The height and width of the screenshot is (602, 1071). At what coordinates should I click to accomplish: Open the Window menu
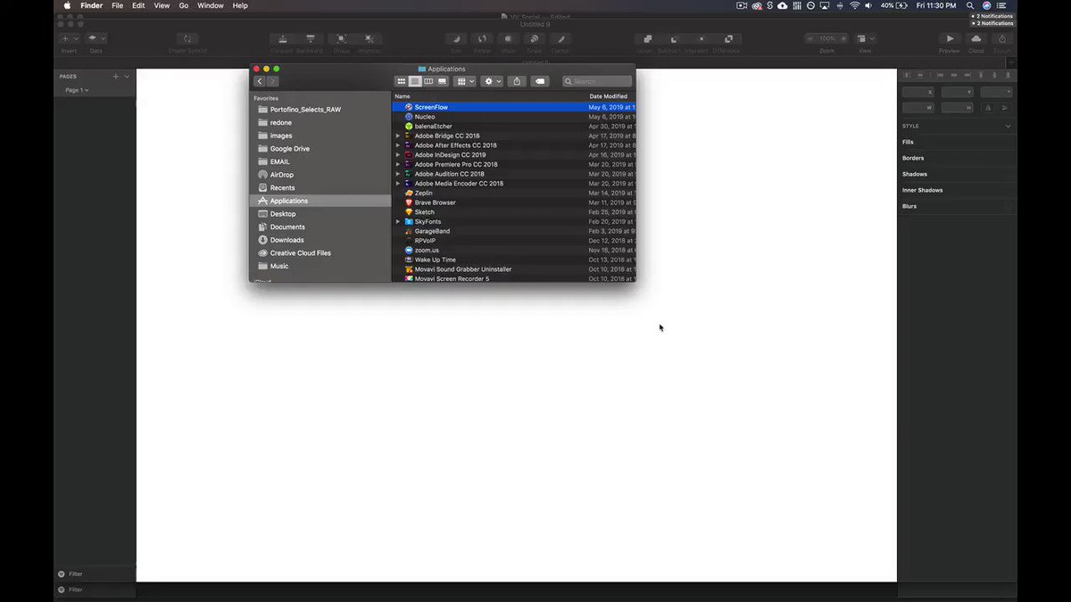point(211,5)
